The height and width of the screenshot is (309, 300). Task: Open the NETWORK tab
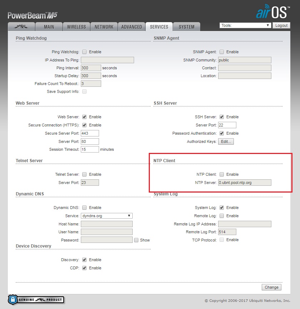coord(104,27)
